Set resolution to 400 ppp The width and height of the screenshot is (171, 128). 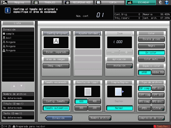95,101
